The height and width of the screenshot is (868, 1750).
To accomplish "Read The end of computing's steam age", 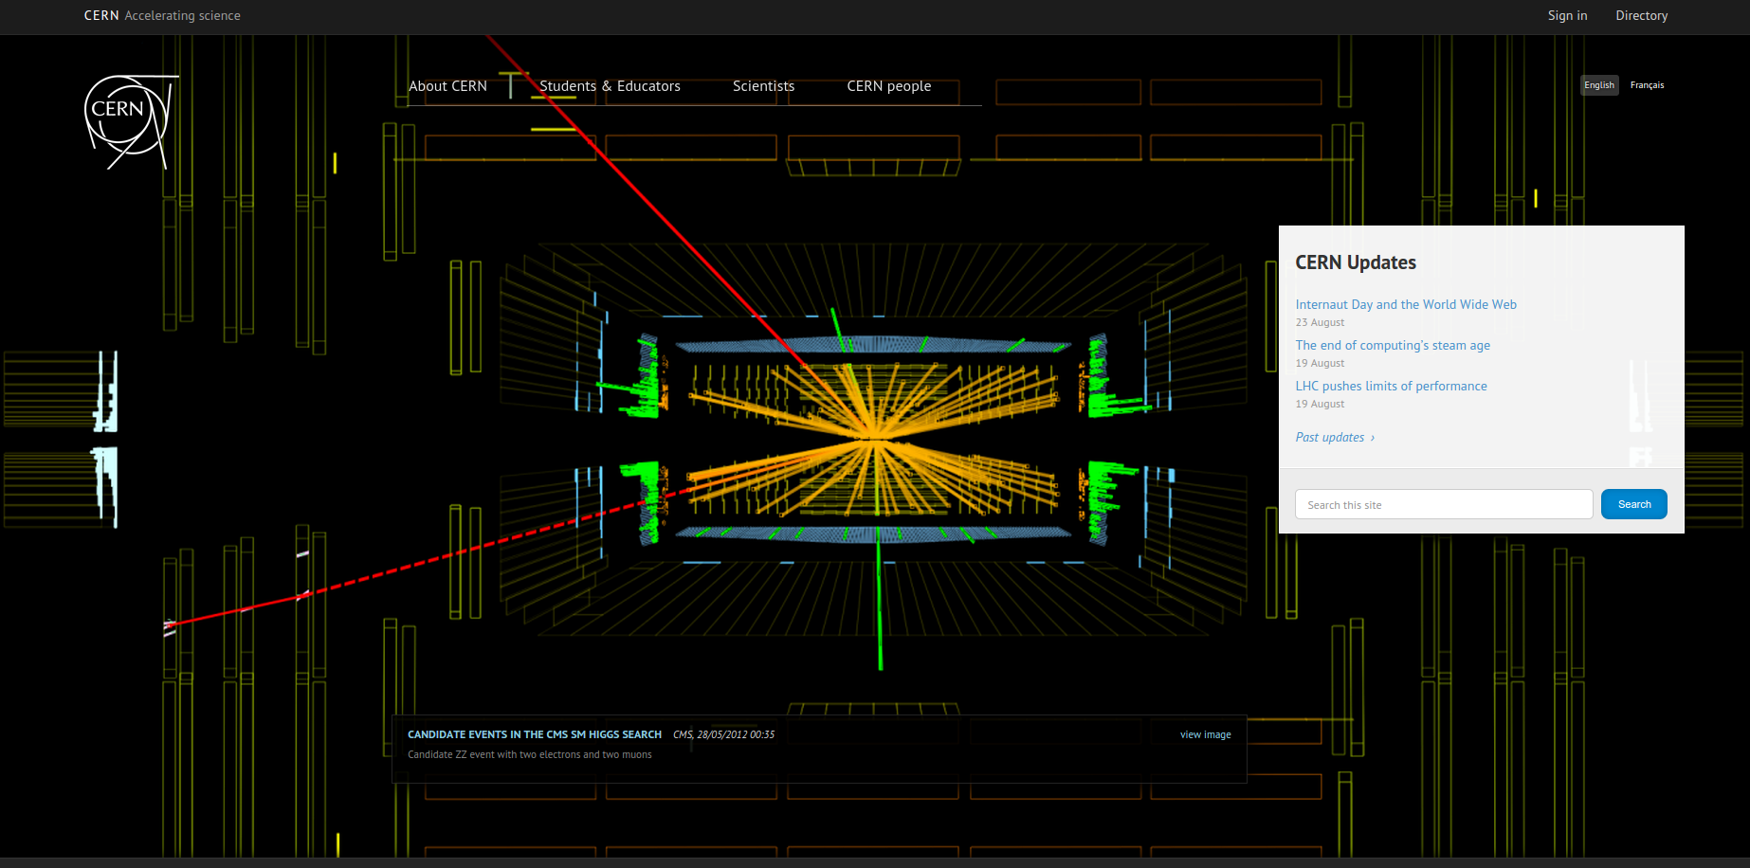I will click(1392, 345).
